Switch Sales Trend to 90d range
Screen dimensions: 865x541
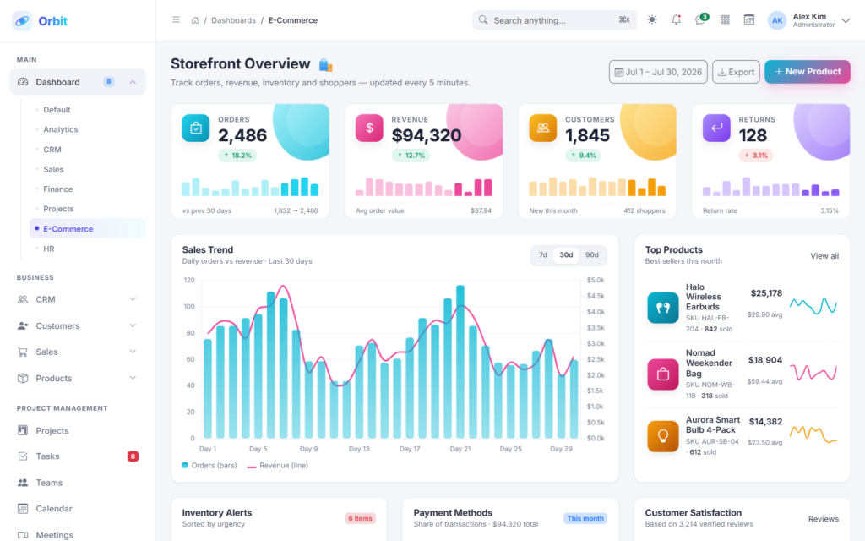592,255
